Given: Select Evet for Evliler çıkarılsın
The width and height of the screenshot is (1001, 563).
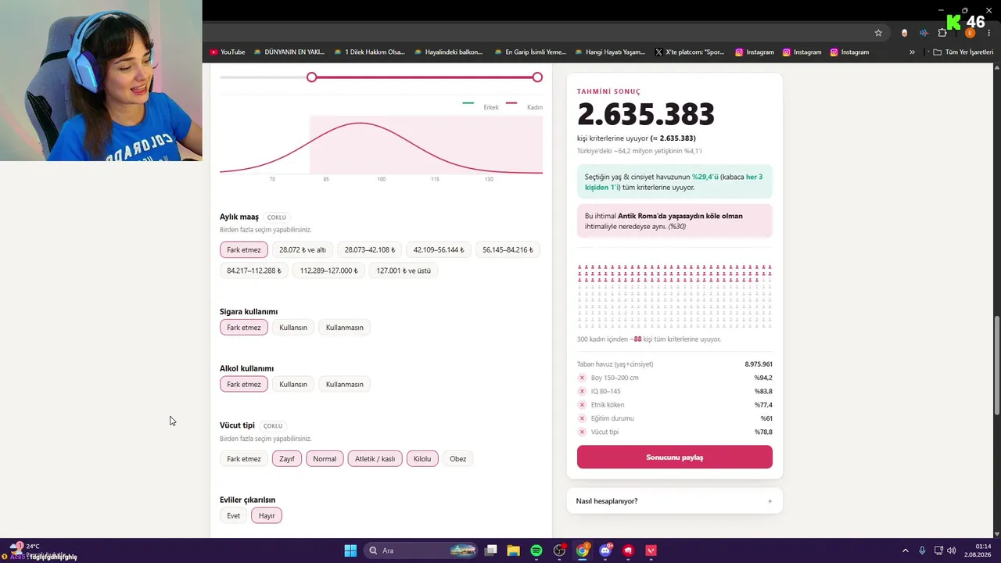Looking at the screenshot, I should click(234, 516).
